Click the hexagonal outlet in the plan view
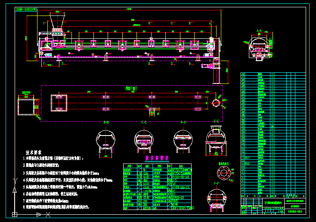 pyautogui.click(x=216, y=103)
